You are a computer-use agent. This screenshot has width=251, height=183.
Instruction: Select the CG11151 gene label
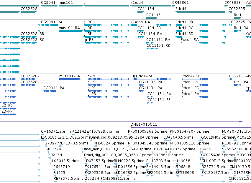(x=155, y=15)
